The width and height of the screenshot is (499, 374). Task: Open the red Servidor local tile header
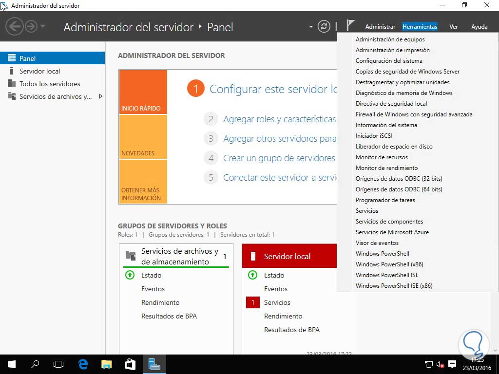tap(289, 256)
